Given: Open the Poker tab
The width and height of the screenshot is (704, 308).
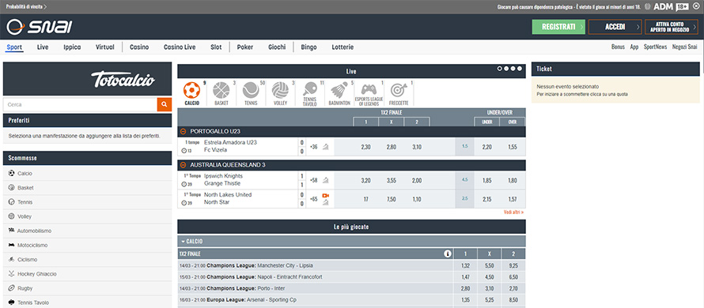Looking at the screenshot, I should [x=245, y=47].
